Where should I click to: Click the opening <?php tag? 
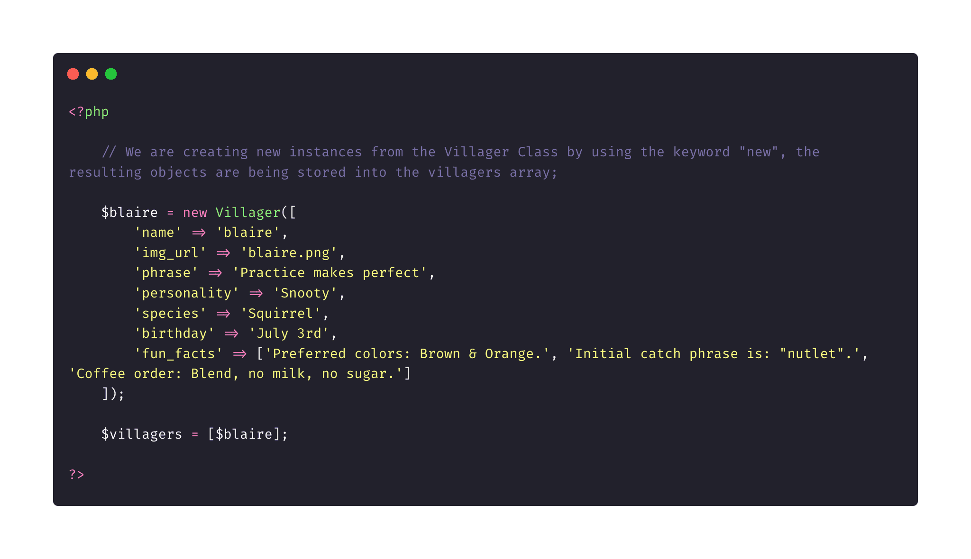(x=89, y=112)
